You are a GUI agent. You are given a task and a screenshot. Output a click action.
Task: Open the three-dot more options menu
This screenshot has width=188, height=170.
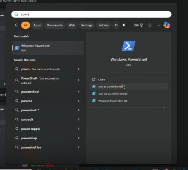158,25
